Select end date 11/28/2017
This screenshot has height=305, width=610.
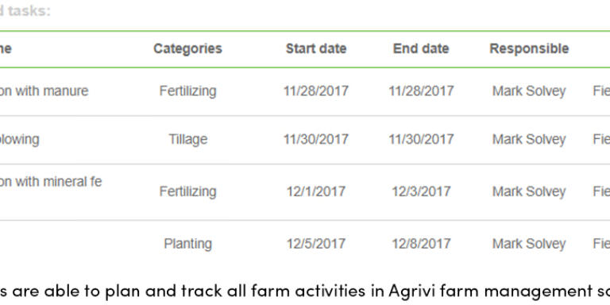tap(421, 91)
